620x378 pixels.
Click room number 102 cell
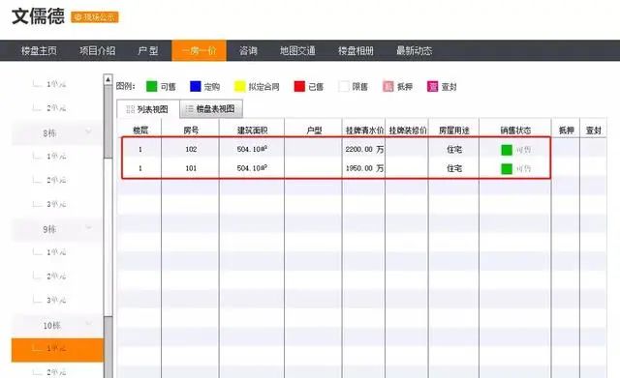(191, 149)
